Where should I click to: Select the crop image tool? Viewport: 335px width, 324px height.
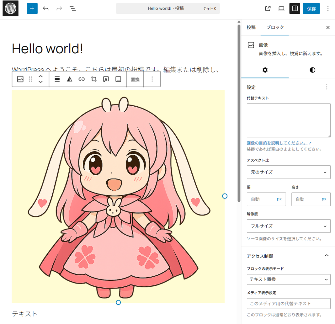94,79
